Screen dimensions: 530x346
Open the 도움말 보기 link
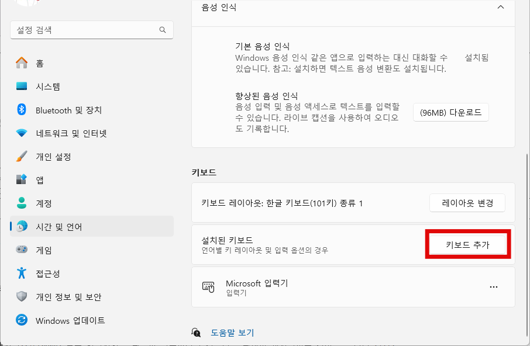click(232, 333)
